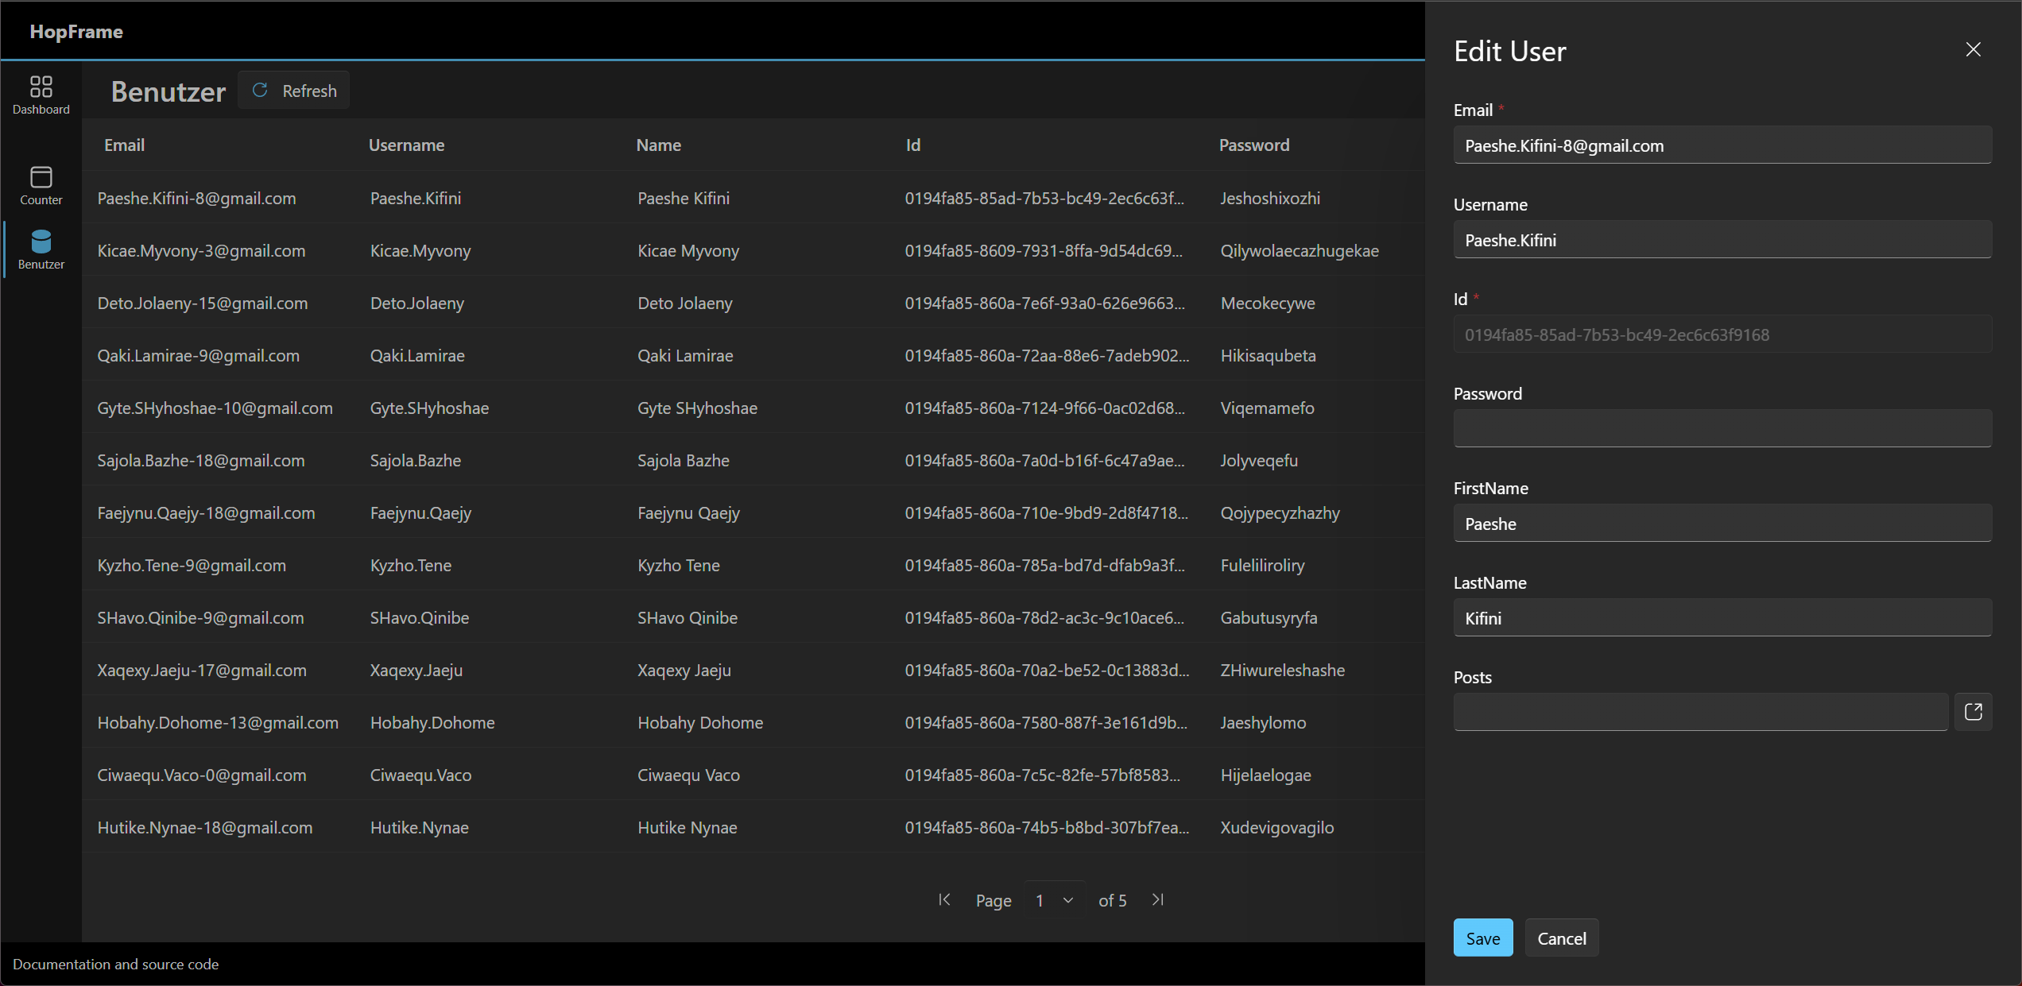Click the Refresh button icon

pos(261,91)
